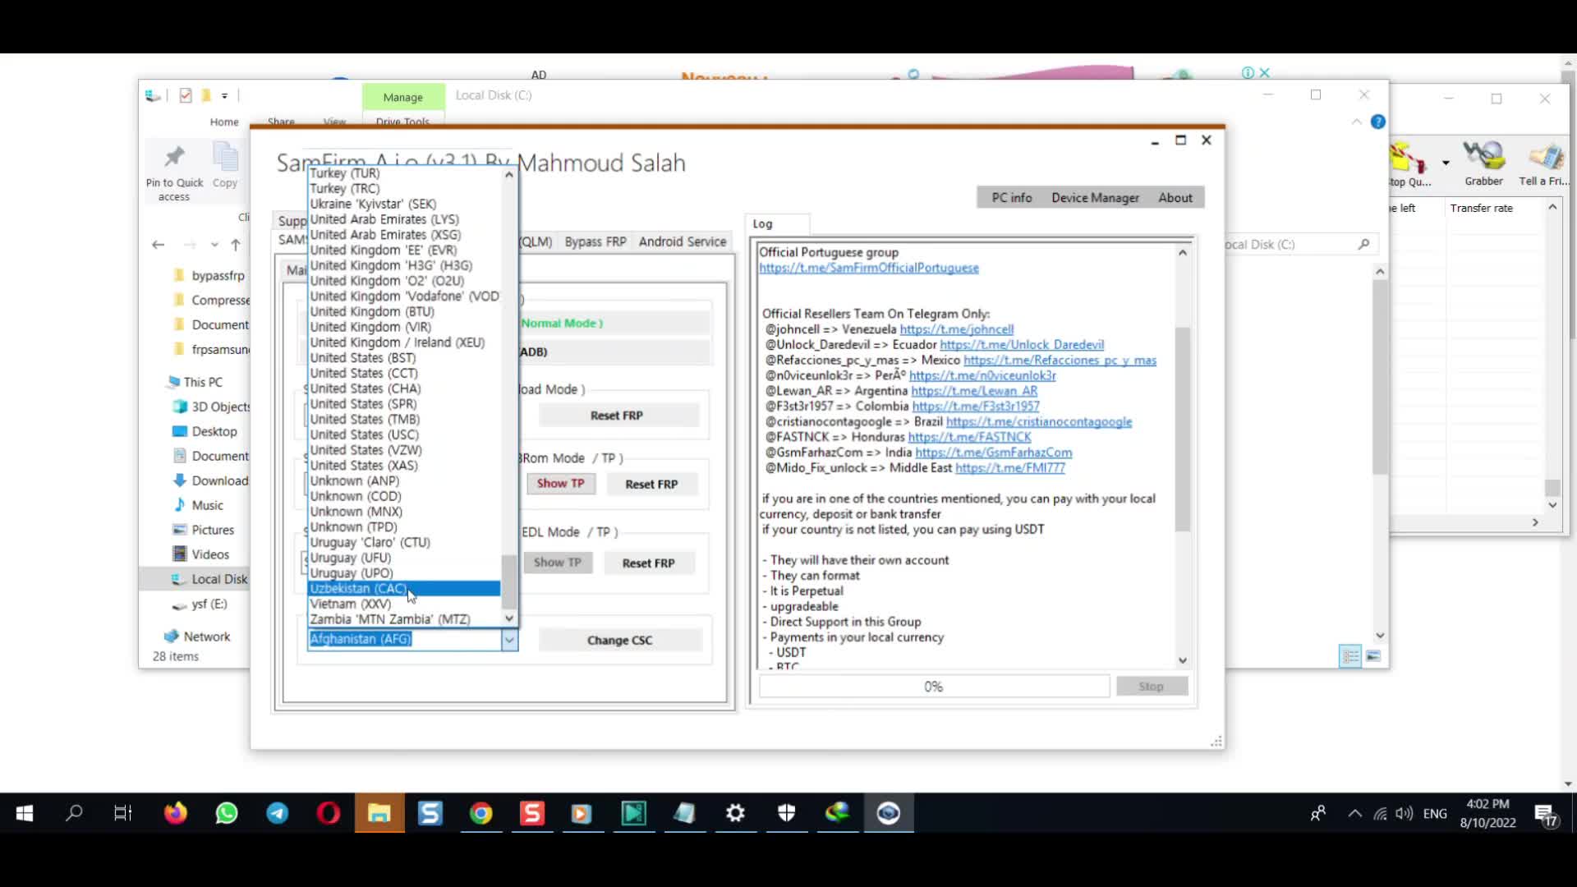The width and height of the screenshot is (1577, 887).
Task: Select Vietnam (XXV) from country list
Action: point(403,604)
